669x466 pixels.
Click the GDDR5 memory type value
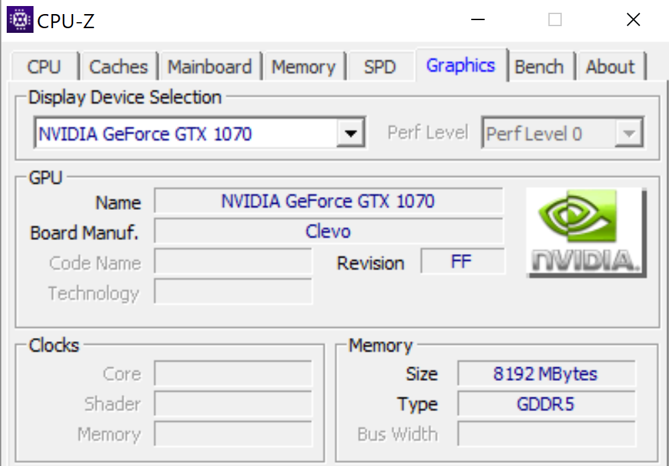546,404
